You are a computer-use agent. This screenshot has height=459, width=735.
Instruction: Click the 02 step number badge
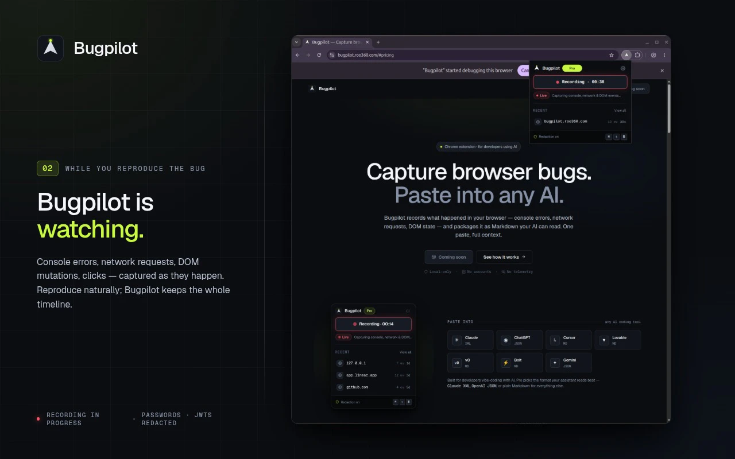click(x=48, y=168)
